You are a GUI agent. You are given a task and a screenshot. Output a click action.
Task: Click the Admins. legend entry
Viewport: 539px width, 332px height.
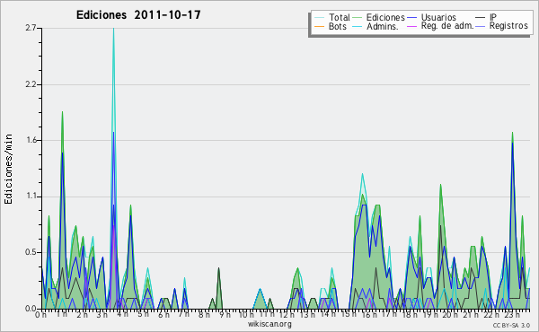(383, 26)
